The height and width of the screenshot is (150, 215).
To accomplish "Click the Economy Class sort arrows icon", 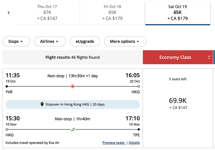I will [209, 57].
